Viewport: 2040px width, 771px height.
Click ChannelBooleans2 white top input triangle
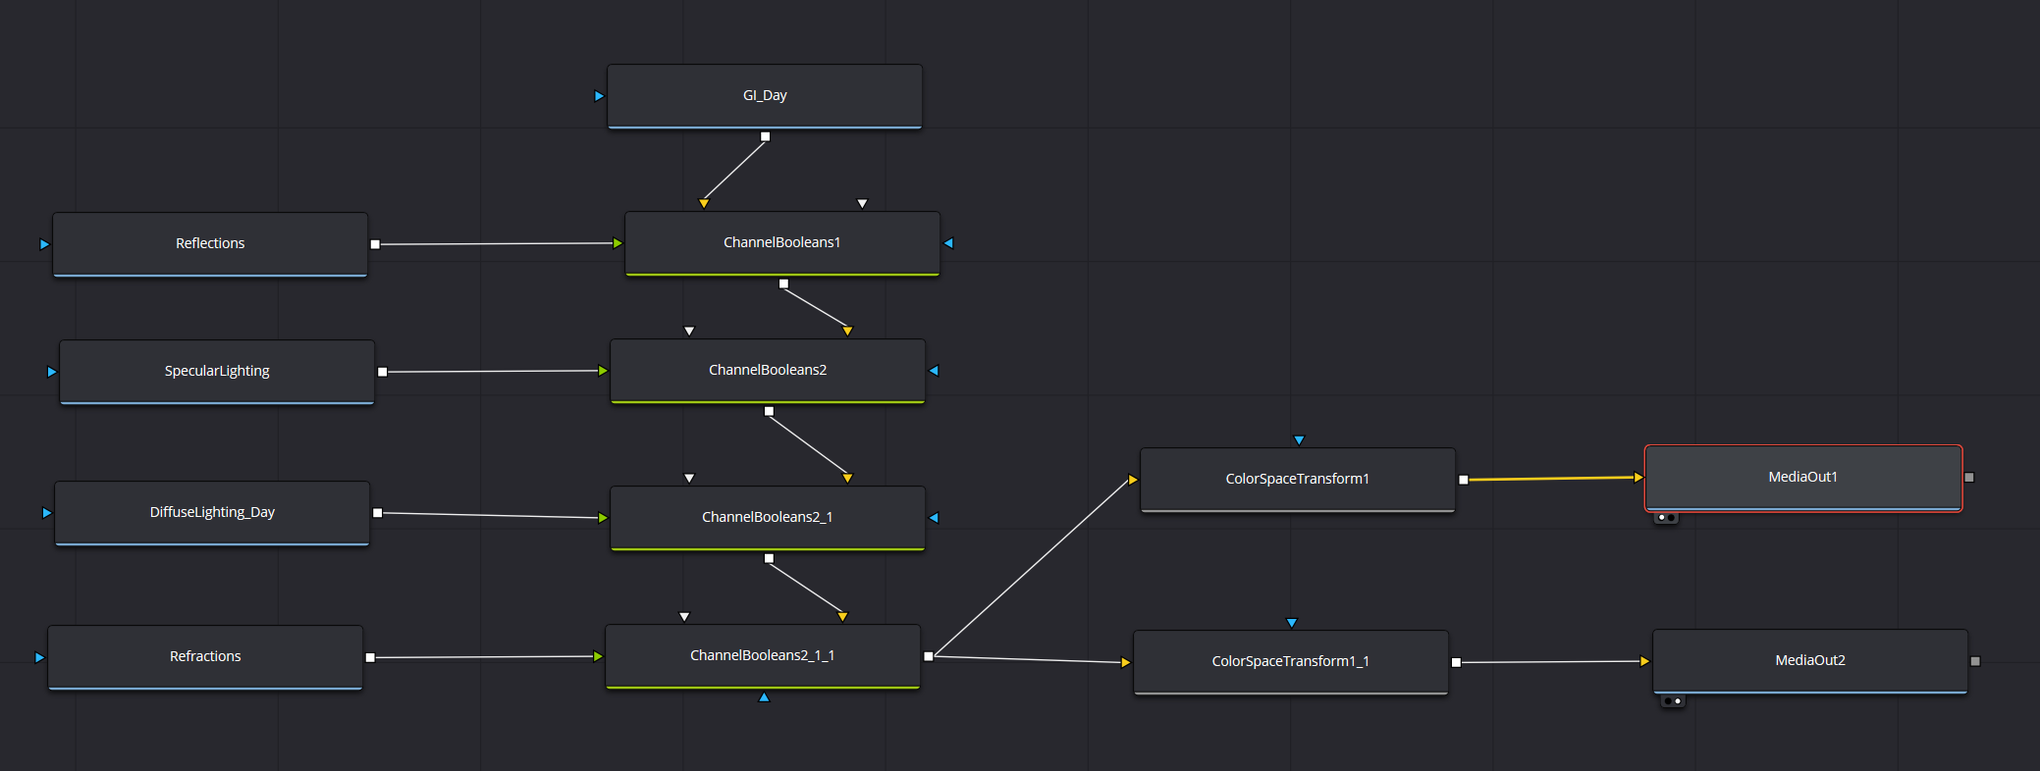tap(689, 331)
